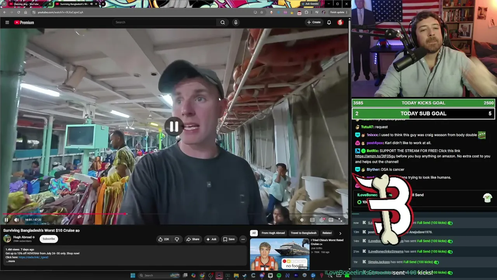Switch to the Dancing dog YouTube tab
The width and height of the screenshot is (497, 280).
[26, 4]
